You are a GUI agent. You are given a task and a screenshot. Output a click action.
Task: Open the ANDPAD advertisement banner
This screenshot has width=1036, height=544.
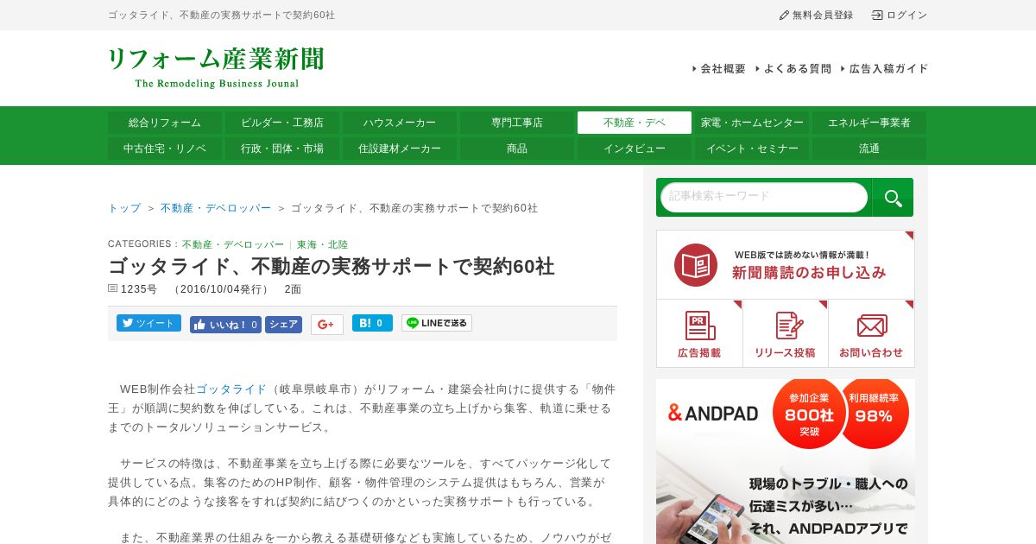tap(786, 462)
